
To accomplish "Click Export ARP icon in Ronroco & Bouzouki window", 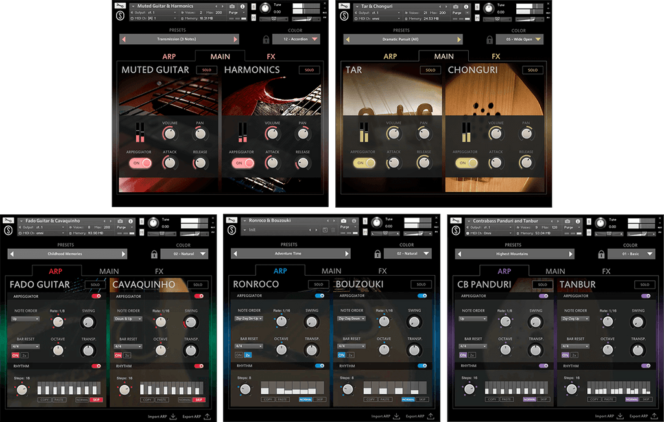I will pyautogui.click(x=431, y=416).
